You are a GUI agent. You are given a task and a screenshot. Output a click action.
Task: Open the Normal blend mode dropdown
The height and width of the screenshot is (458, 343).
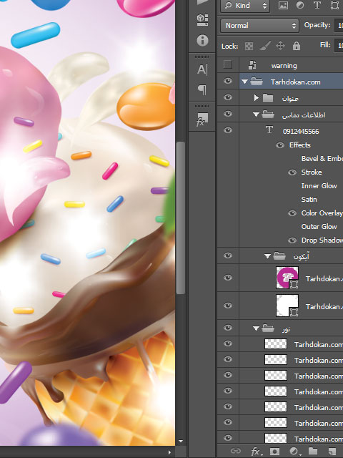(x=259, y=26)
